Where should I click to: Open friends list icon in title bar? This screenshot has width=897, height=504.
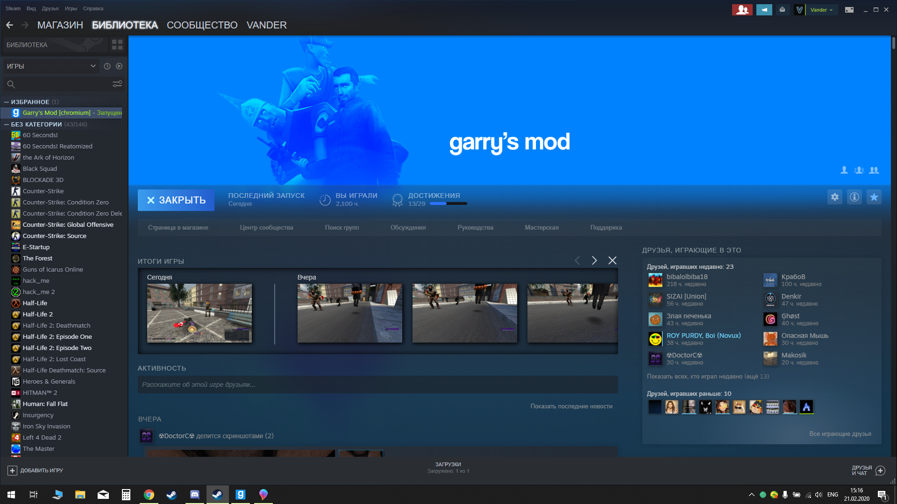742,10
